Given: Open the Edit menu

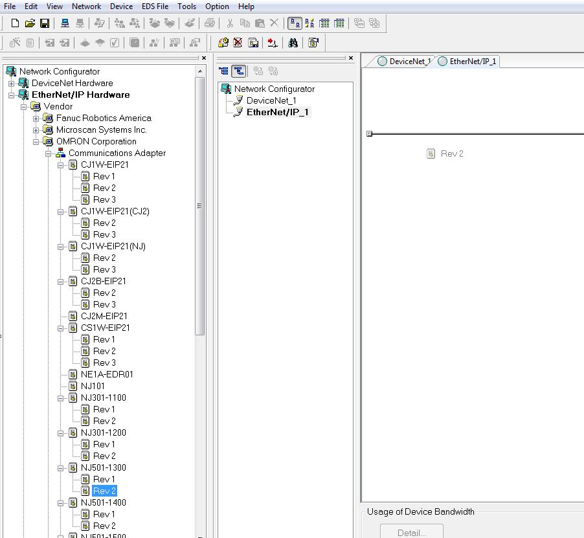Looking at the screenshot, I should [31, 6].
